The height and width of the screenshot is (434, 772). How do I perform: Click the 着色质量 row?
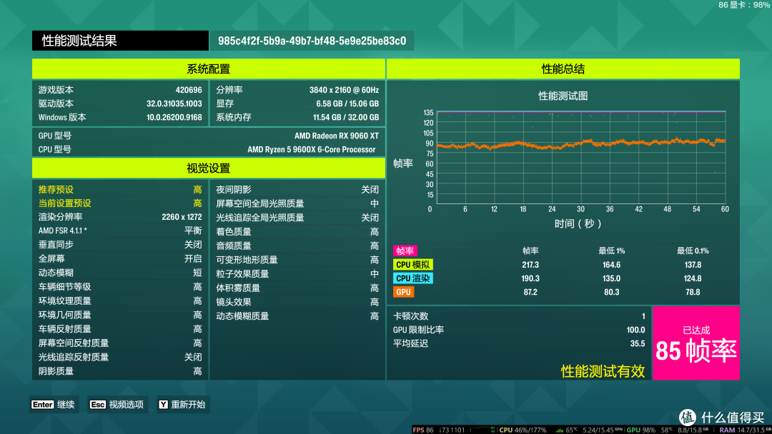pyautogui.click(x=297, y=231)
